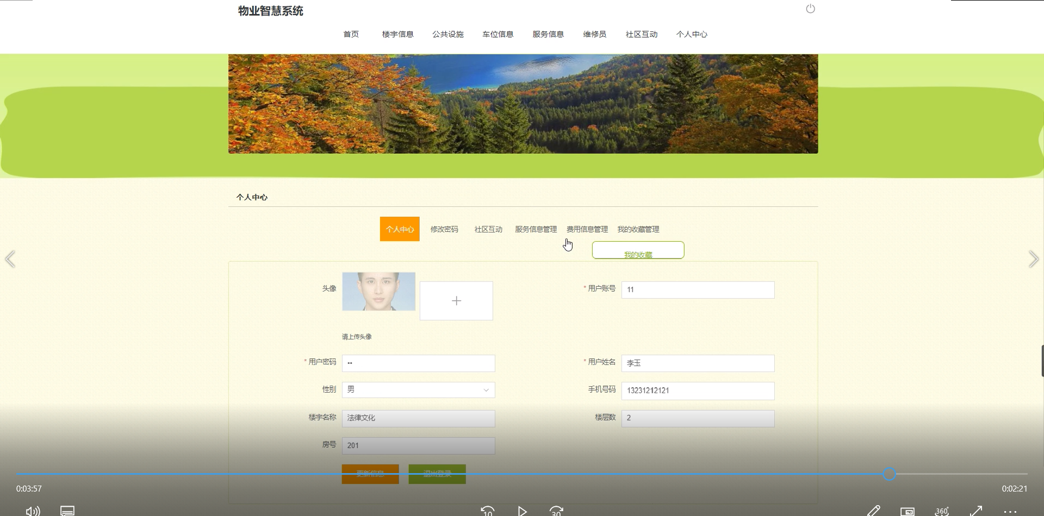The height and width of the screenshot is (516, 1044).
Task: Switch to the 服务信息管理 tab
Action: [536, 229]
